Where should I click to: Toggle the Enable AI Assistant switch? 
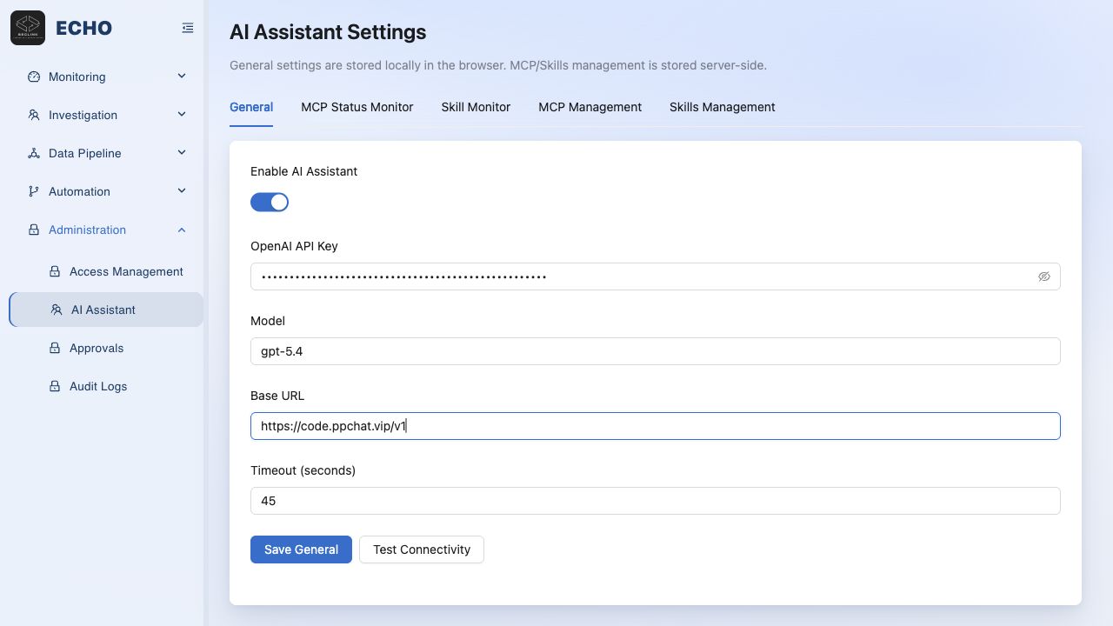click(x=270, y=203)
